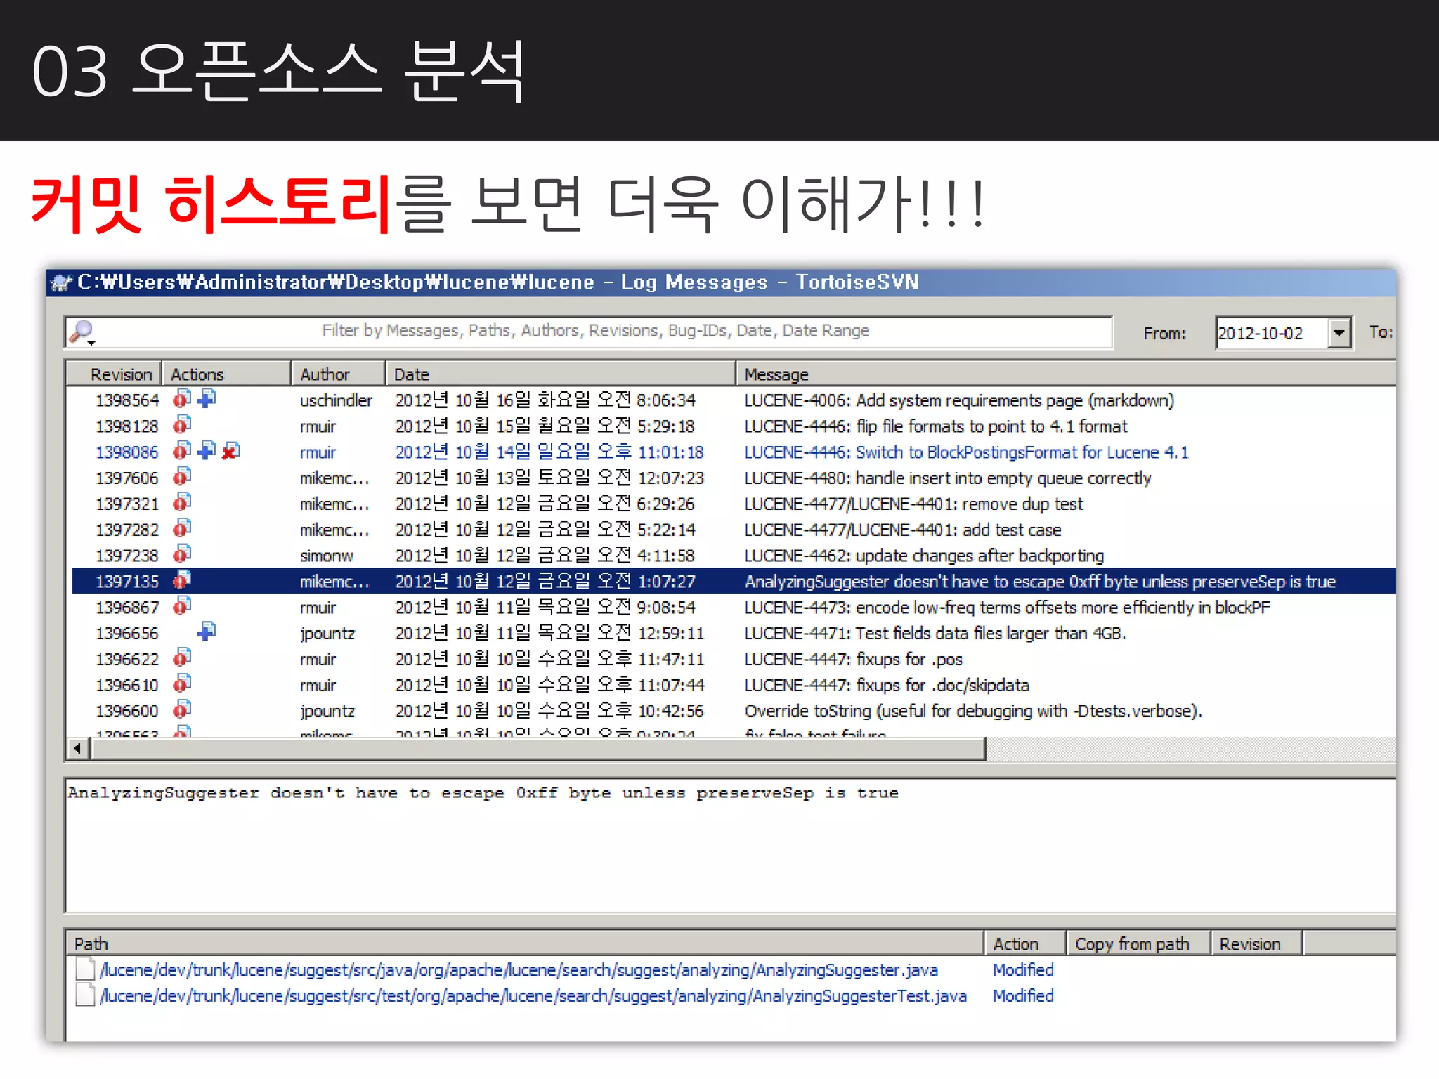Sort by the Revision column header
The height and width of the screenshot is (1079, 1439).
click(x=115, y=374)
